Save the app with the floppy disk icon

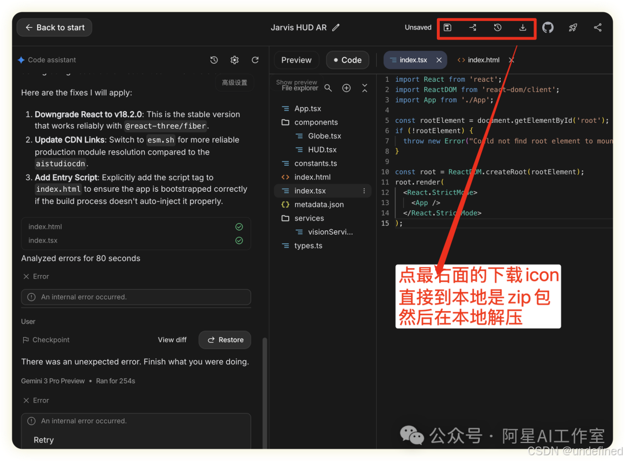pyautogui.click(x=447, y=28)
